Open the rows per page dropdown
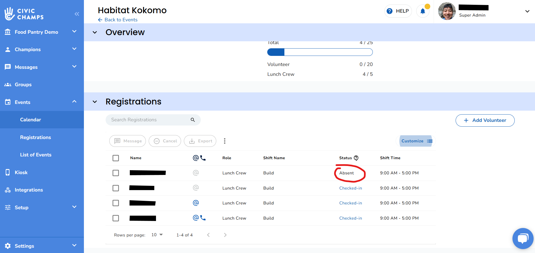The height and width of the screenshot is (253, 535). (157, 235)
